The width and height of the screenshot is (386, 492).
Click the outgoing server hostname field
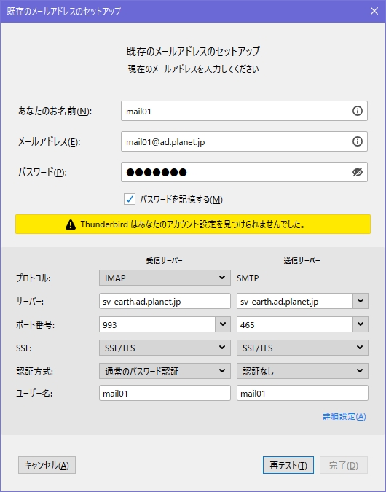click(x=295, y=301)
